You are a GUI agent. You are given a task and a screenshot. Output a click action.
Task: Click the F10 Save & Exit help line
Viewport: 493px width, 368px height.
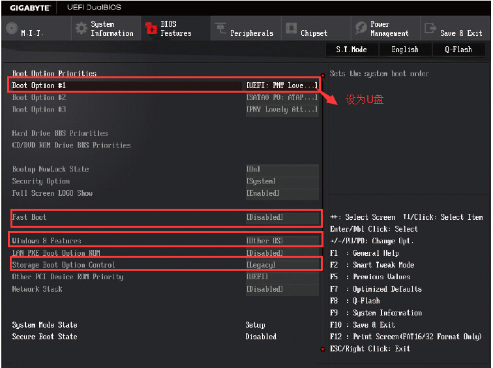(x=363, y=325)
